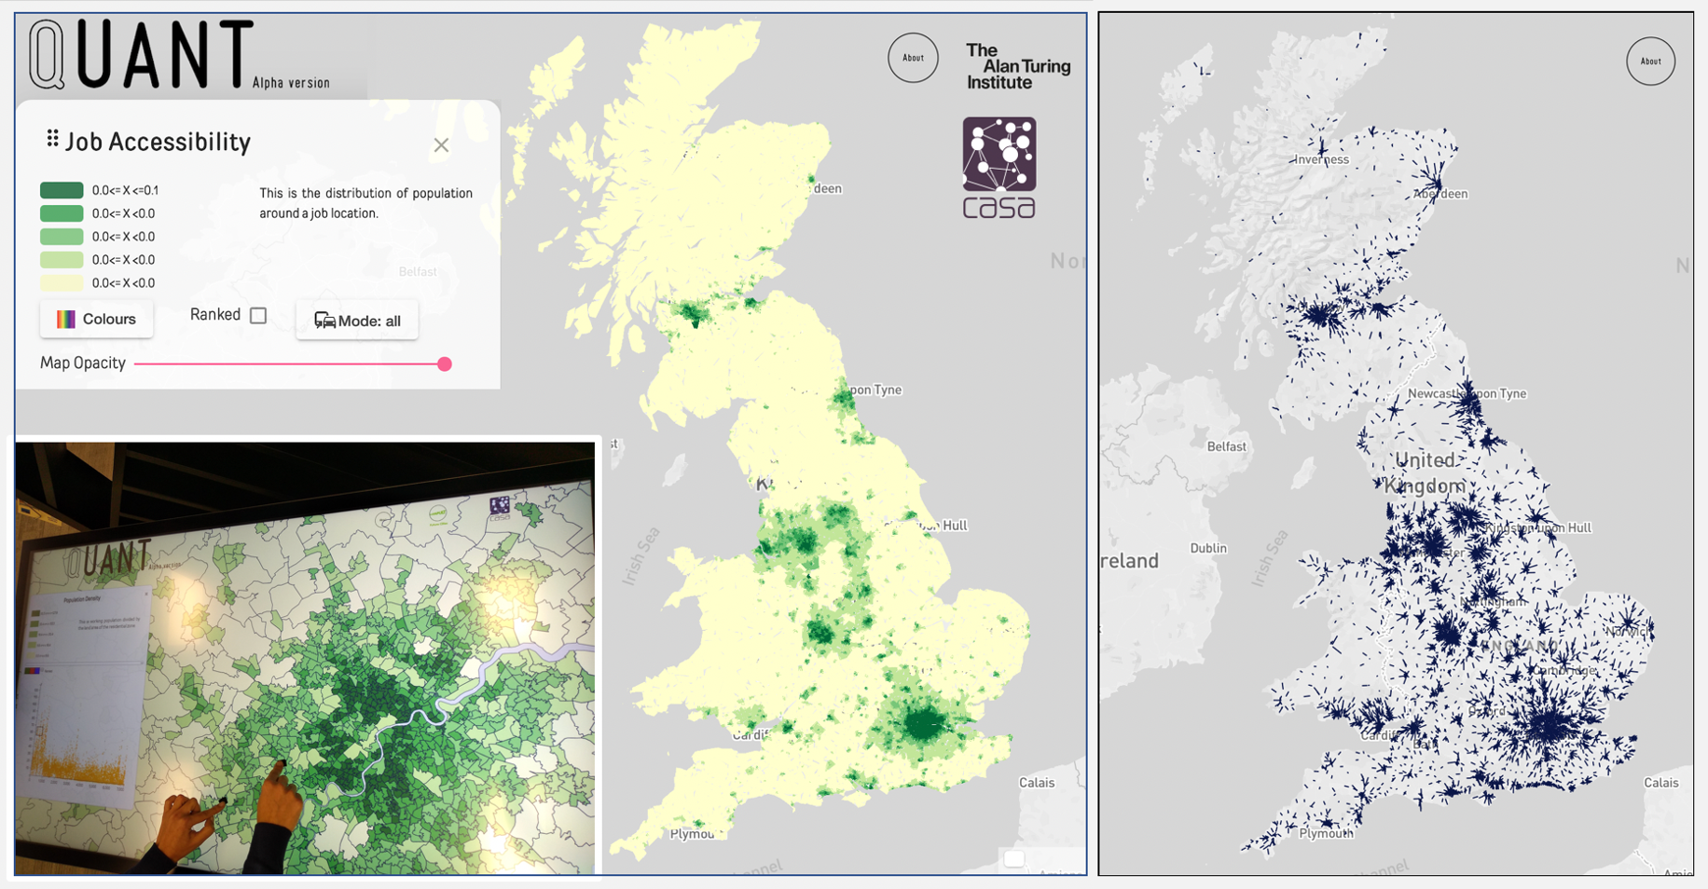Click the drag handle beside Job Accessibility
The width and height of the screenshot is (1708, 889).
pyautogui.click(x=53, y=139)
